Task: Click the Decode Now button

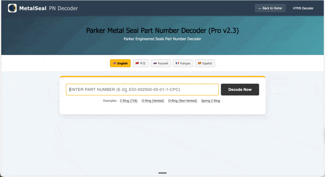Action: (x=240, y=90)
